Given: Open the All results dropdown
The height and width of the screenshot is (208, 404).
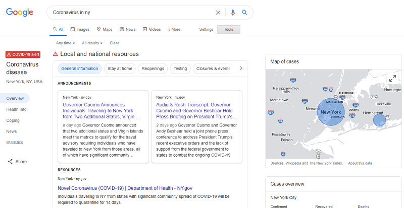Looking at the screenshot, I should click(92, 43).
